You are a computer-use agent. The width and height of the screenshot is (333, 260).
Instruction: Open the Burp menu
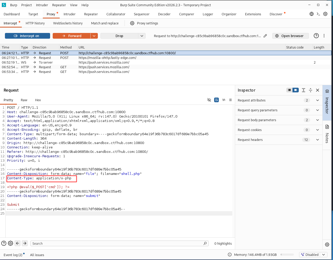(13, 5)
